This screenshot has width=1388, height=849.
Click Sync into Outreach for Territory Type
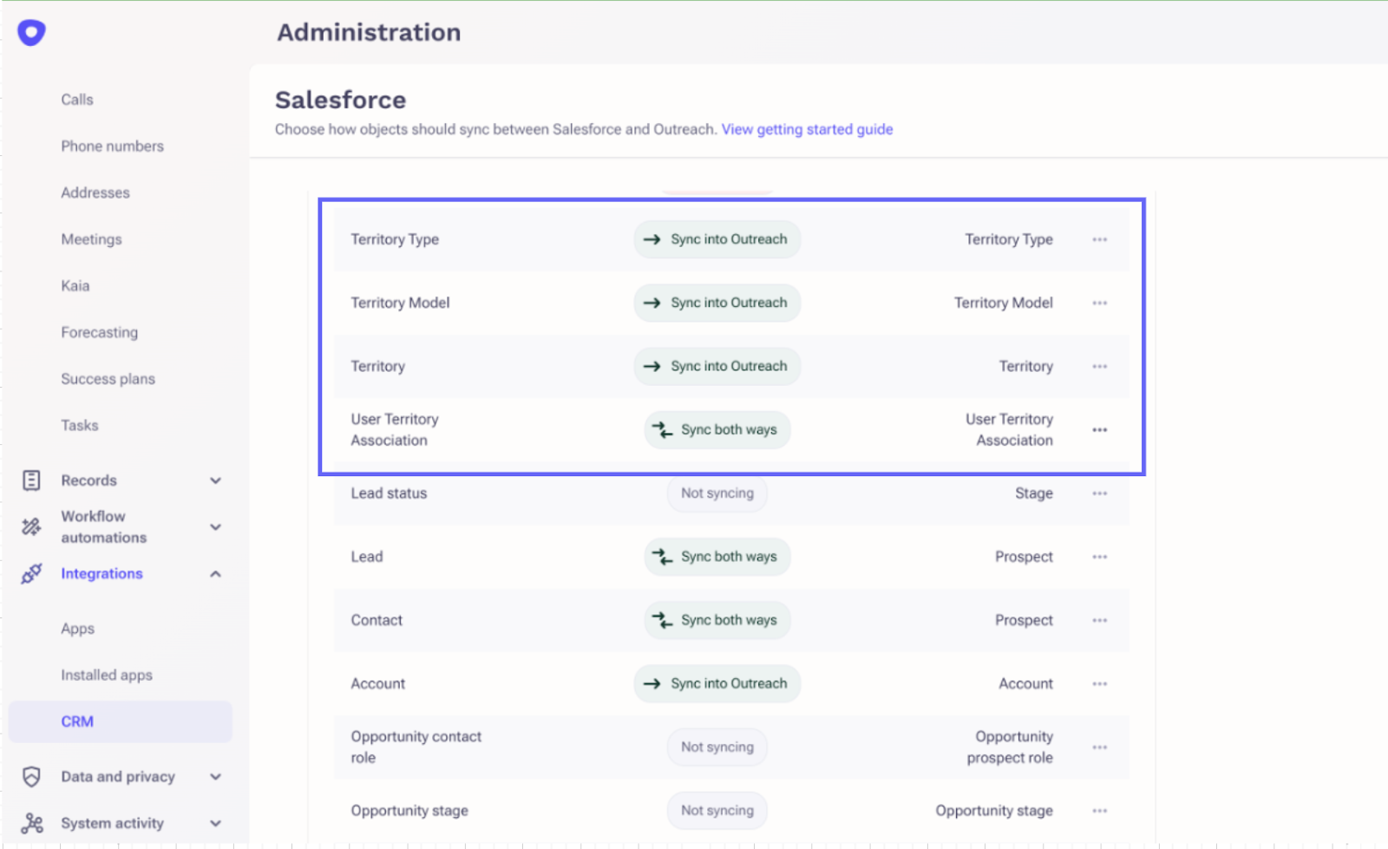point(717,239)
